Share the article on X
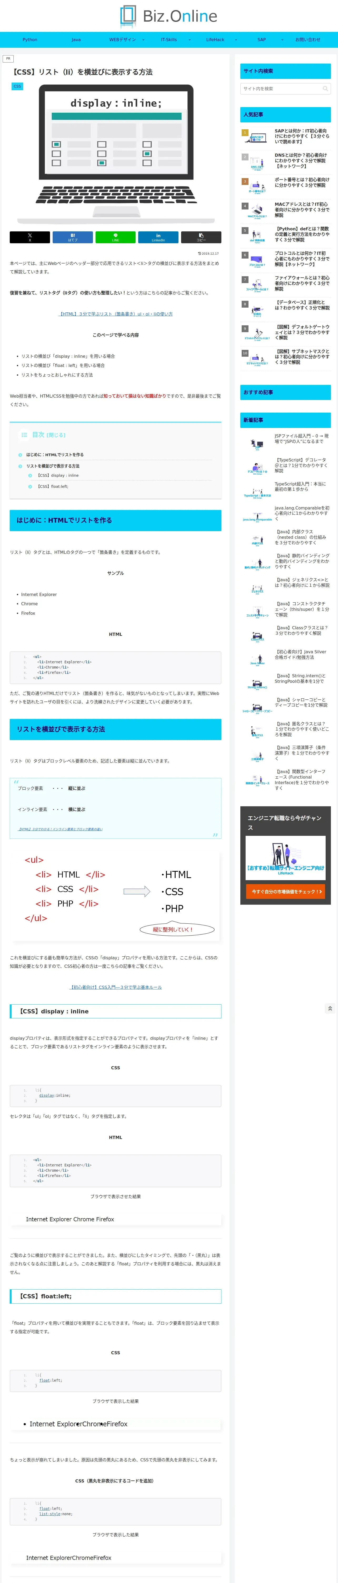This screenshot has height=1583, width=338. point(29,237)
